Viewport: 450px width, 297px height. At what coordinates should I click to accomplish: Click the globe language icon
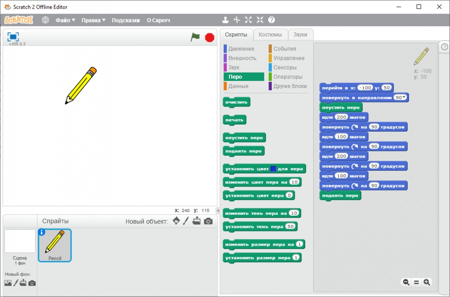(45, 20)
